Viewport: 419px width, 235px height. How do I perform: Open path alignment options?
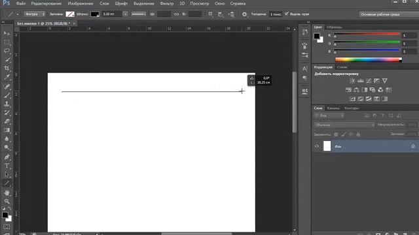tap(221, 14)
